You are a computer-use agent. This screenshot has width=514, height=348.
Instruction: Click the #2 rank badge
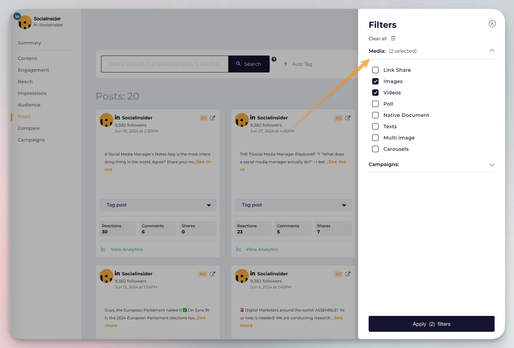coord(338,118)
